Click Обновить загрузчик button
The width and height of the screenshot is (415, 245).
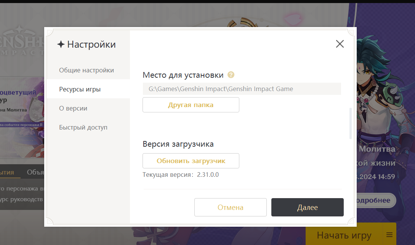pos(191,161)
